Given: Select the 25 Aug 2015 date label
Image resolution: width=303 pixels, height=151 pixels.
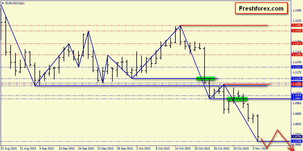Looking at the screenshot, I should 9,149.
